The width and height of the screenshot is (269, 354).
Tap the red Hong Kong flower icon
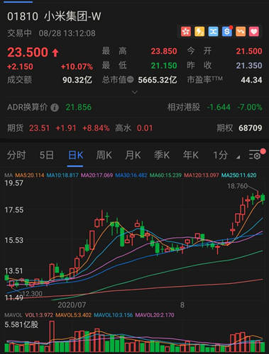pyautogui.click(x=186, y=32)
